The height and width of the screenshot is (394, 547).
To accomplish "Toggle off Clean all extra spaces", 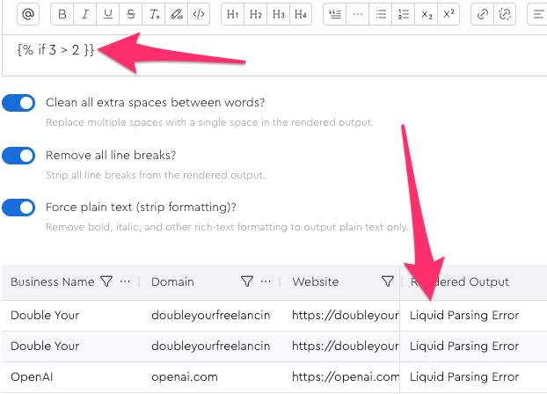I will (19, 103).
